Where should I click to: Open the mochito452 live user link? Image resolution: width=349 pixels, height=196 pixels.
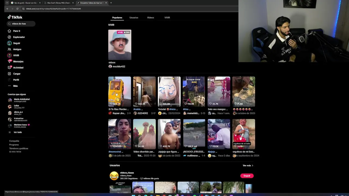(119, 66)
